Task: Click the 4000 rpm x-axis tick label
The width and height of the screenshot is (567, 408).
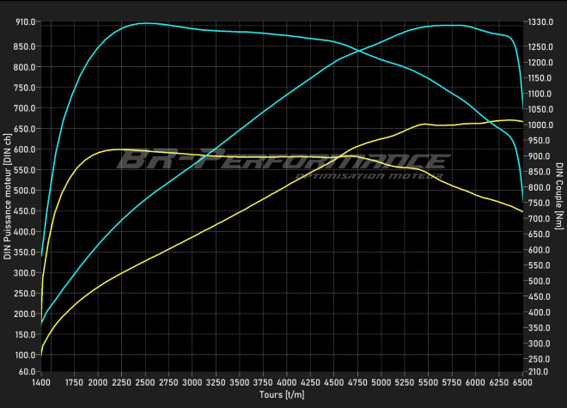Action: click(x=286, y=383)
